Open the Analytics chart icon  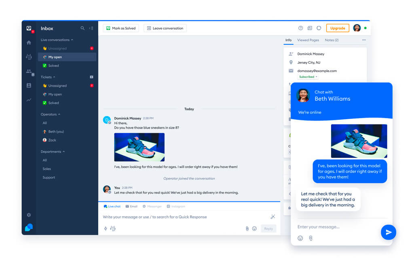pos(29,100)
